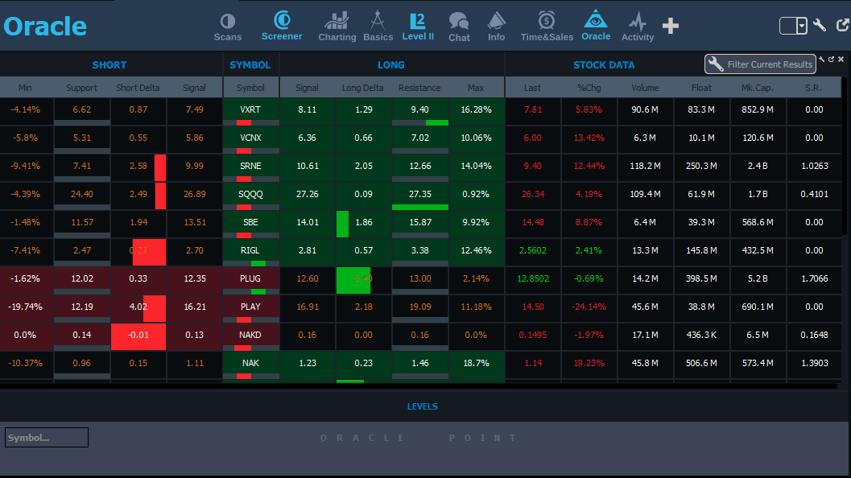The image size is (851, 478).
Task: Click the SQQQ resistance progress bar
Action: coord(419,207)
